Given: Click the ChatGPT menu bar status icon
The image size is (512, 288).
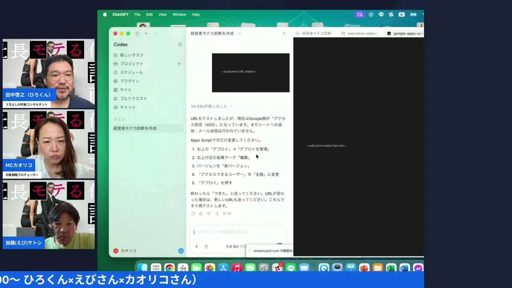Looking at the screenshot, I should point(371,14).
